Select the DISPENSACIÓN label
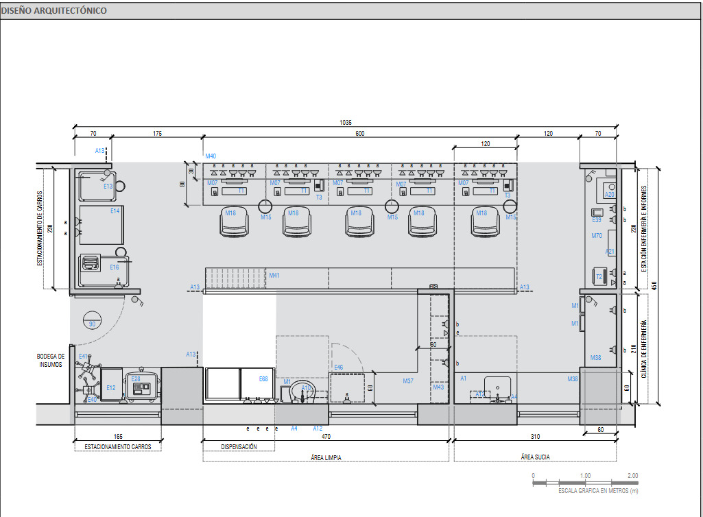Viewport: 703px width, 517px height. pyautogui.click(x=239, y=446)
